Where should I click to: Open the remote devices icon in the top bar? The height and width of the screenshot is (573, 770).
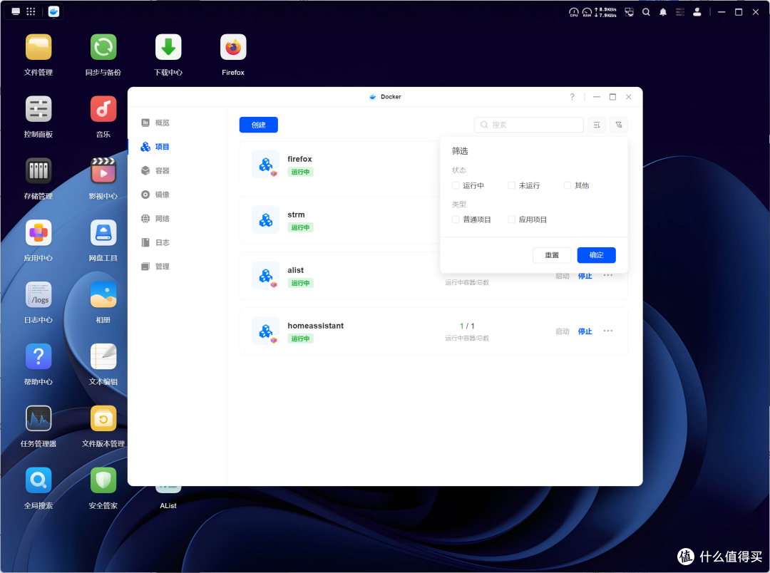(x=629, y=12)
